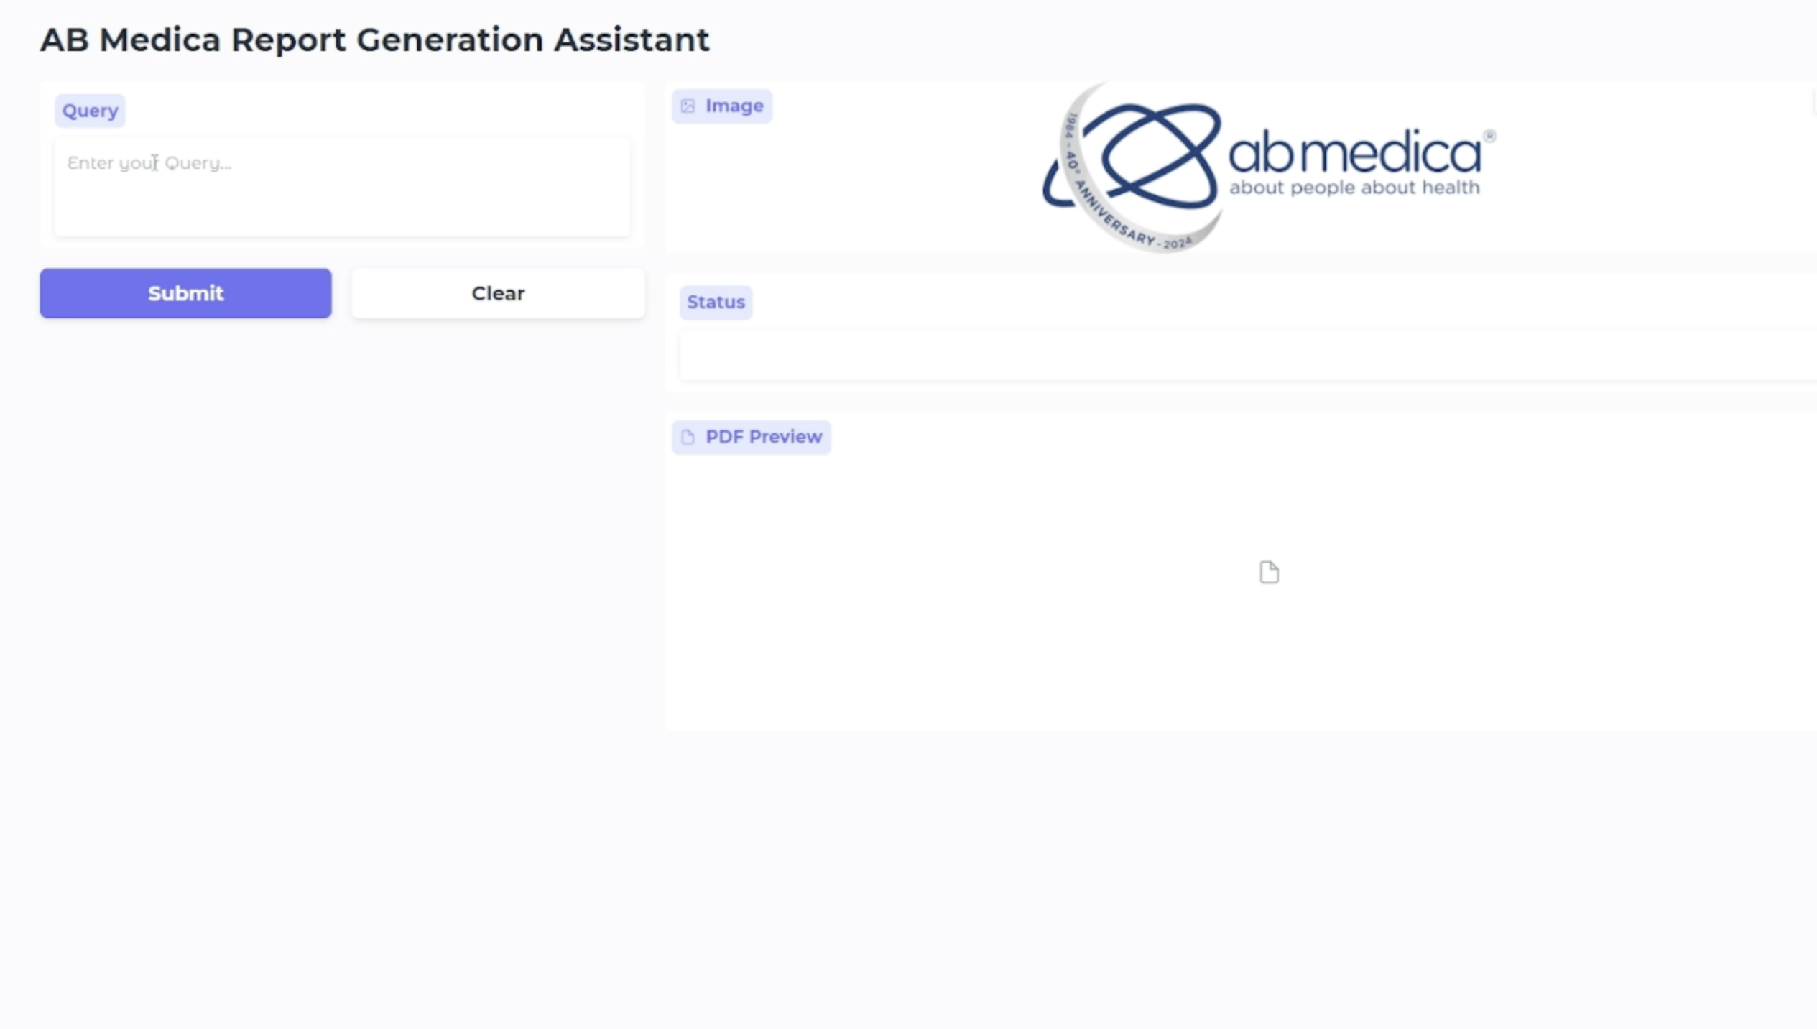Click the Query text input field
This screenshot has height=1029, width=1817.
(x=342, y=187)
